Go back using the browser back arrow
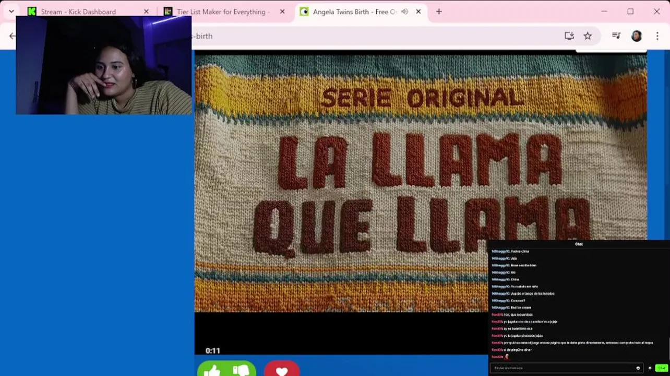 [x=13, y=36]
